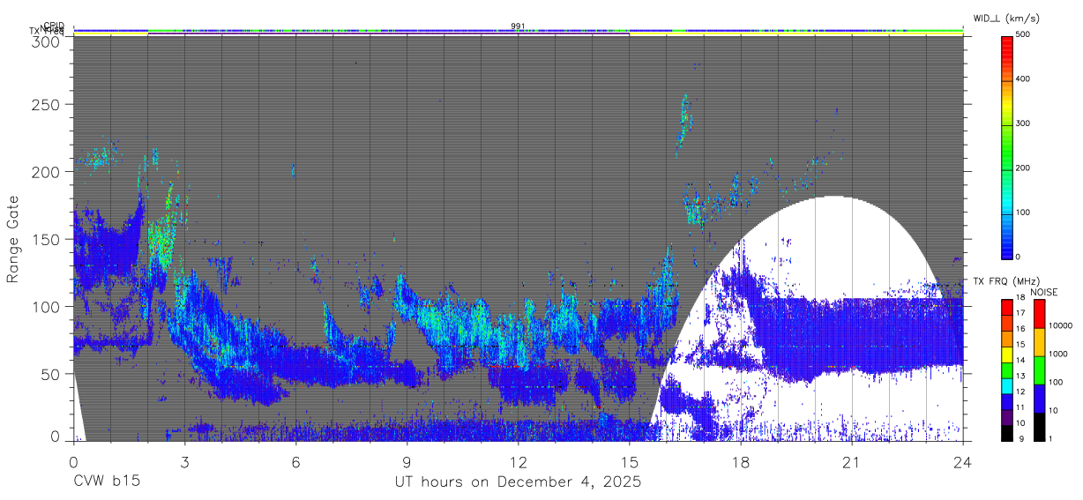Image resolution: width=1083 pixels, height=500 pixels.
Task: Click the 'Range Gate' y-axis title
Action: click(13, 239)
